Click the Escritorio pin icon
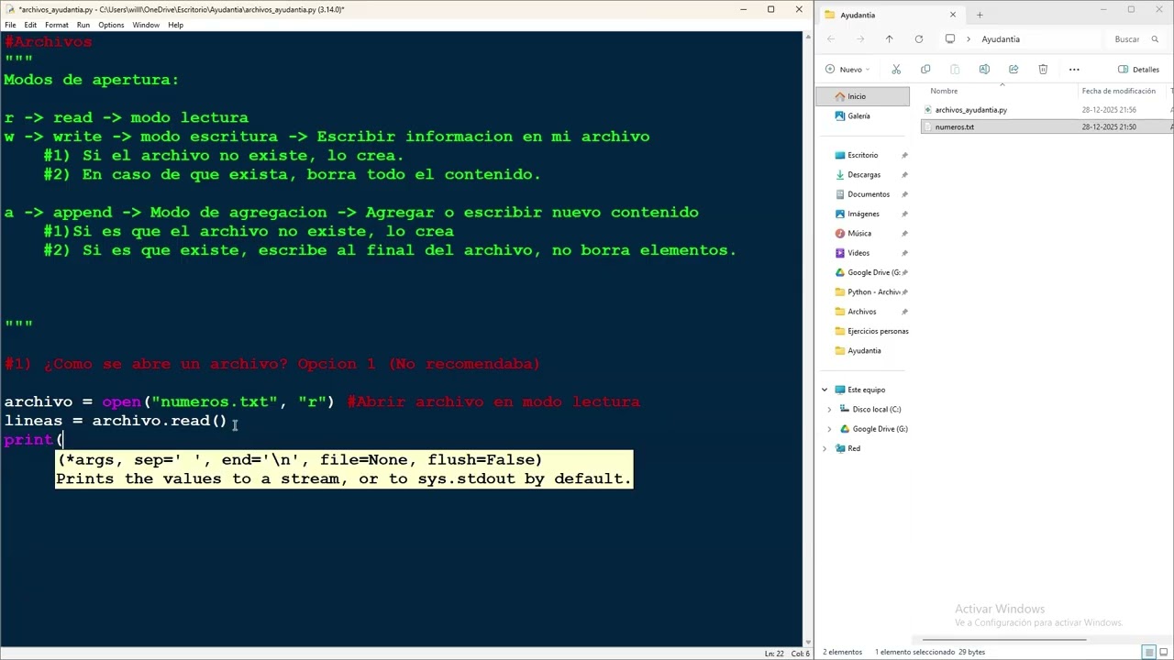 pyautogui.click(x=904, y=155)
